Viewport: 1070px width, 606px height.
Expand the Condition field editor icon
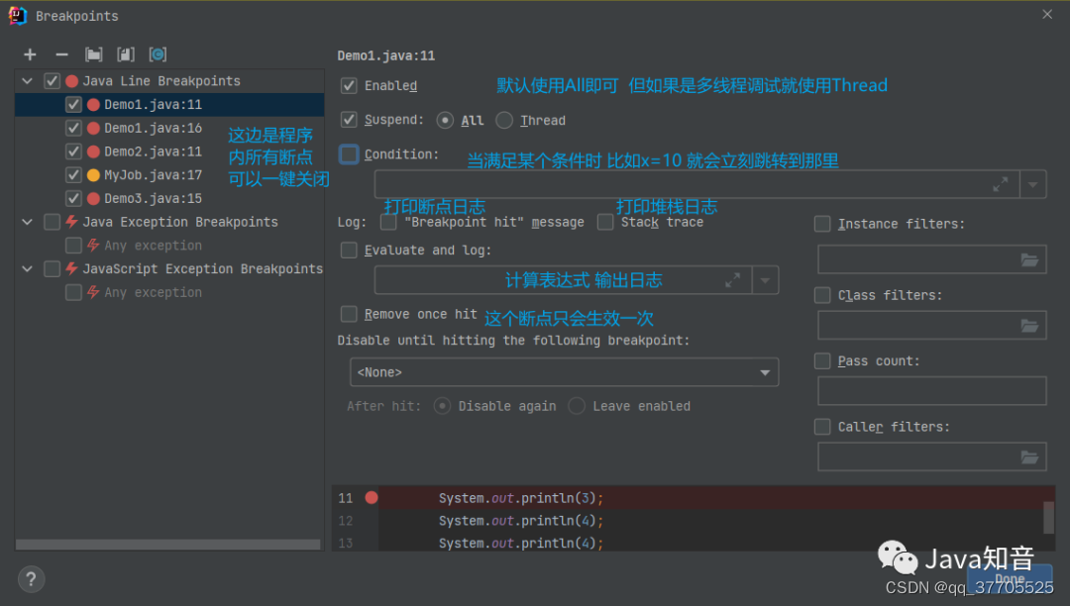(x=1001, y=184)
